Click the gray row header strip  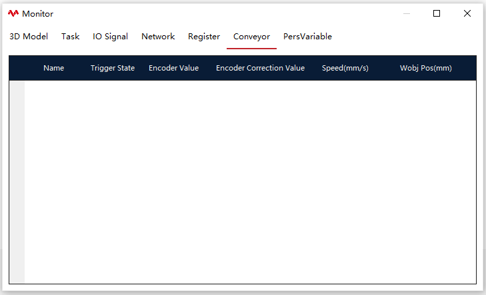coord(17,182)
